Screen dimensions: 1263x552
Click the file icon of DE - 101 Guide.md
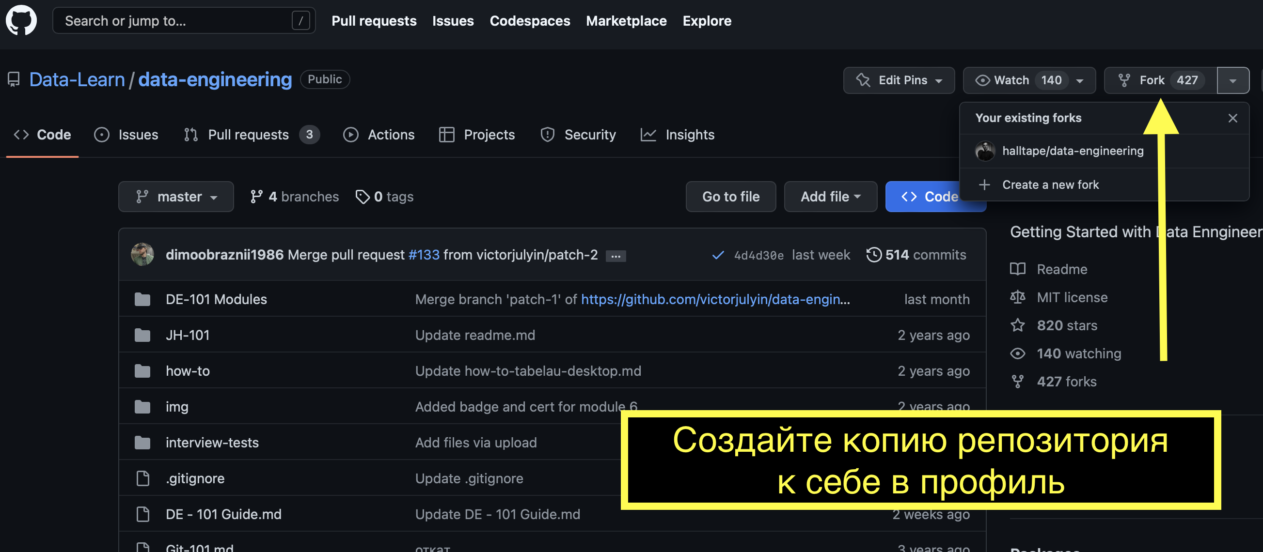pos(142,514)
